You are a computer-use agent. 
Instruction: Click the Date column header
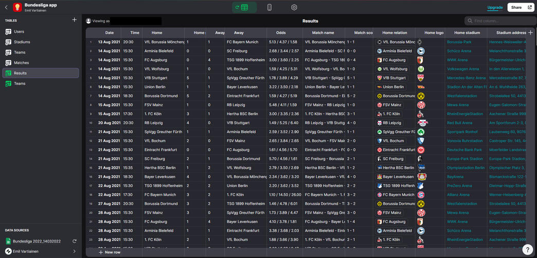109,33
